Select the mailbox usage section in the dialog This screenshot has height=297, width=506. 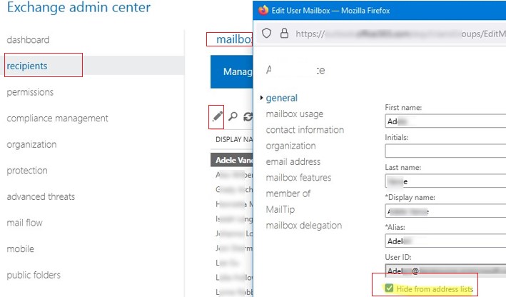294,114
